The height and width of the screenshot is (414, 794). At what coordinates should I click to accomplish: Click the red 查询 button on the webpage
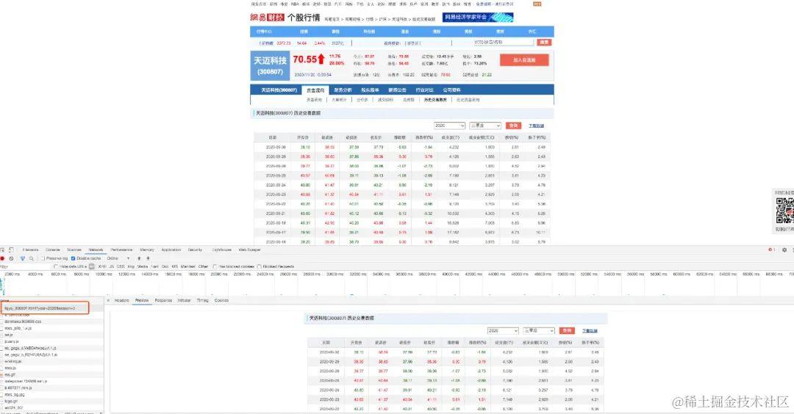[513, 126]
